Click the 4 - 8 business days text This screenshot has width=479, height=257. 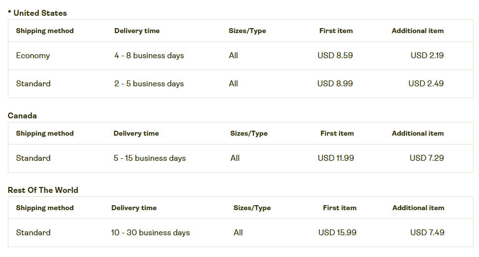(149, 56)
